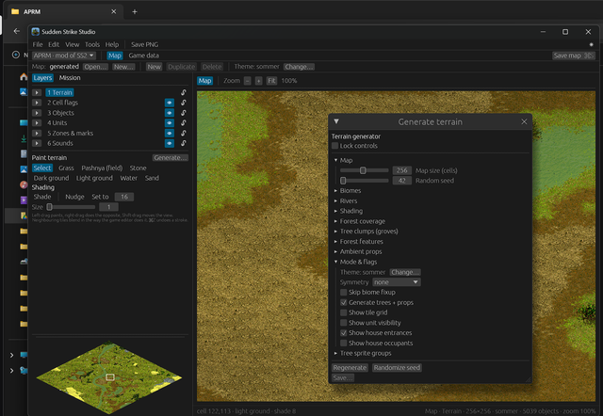This screenshot has width=603, height=416.
Task: Click the home icon in background sidebar
Action: (24, 77)
